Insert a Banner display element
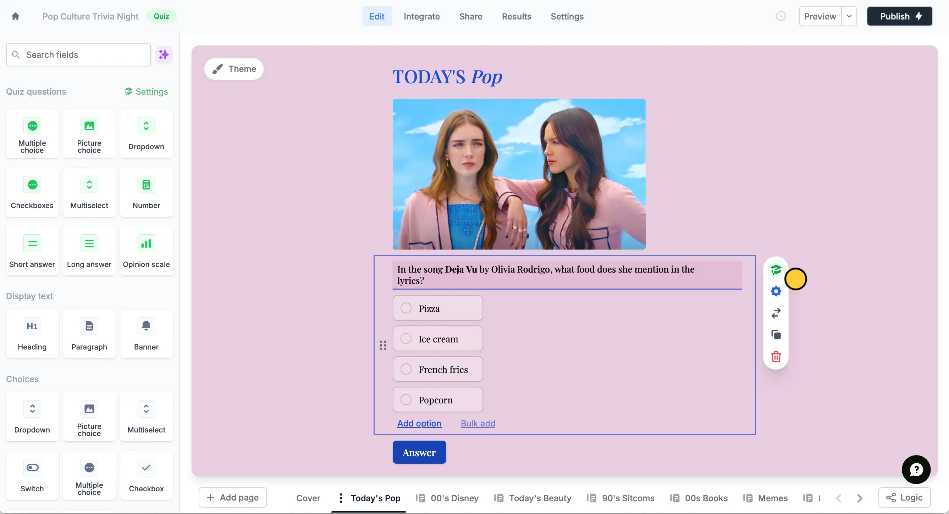Screen dimensions: 949x514 point(146,334)
